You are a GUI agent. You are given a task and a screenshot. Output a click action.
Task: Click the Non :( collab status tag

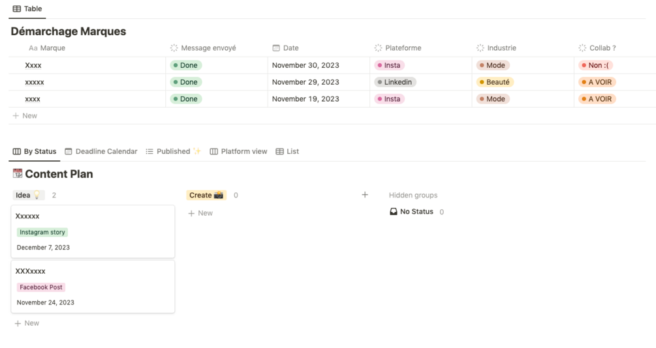click(x=596, y=65)
